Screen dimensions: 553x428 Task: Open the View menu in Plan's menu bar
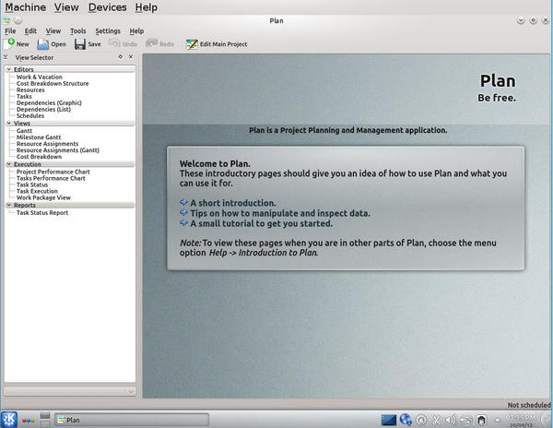coord(53,31)
